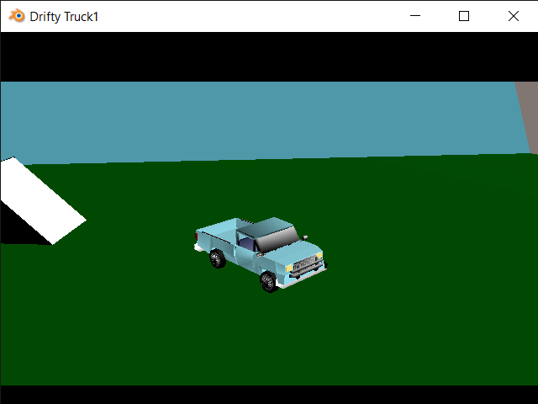This screenshot has width=538, height=404.
Task: Click the Blender logo in the title bar
Action: (16, 16)
